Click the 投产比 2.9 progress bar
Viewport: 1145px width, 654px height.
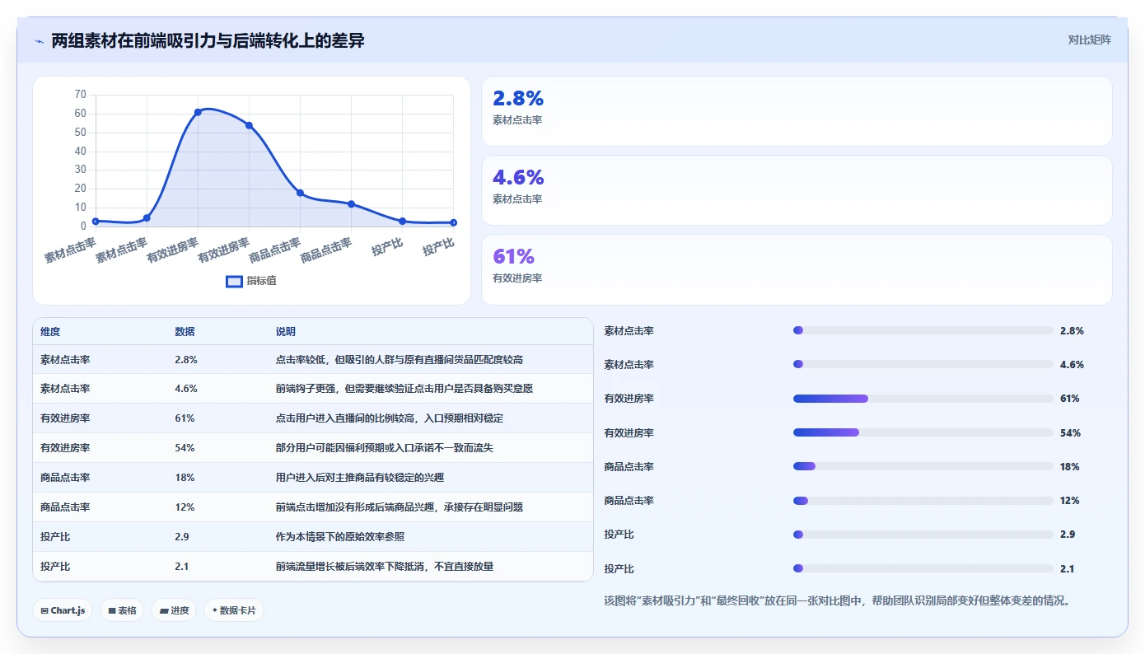coord(923,535)
